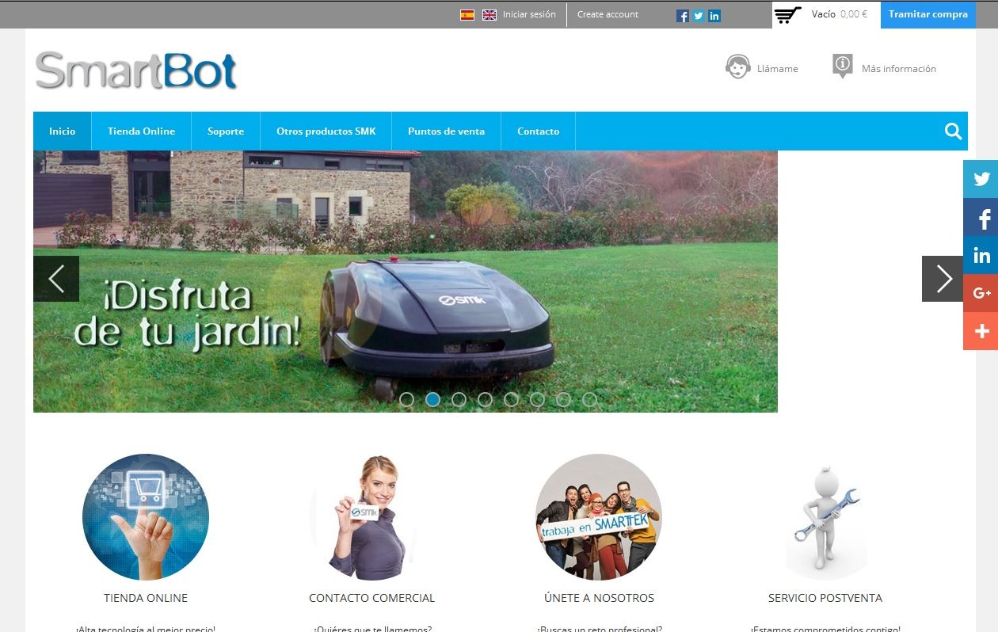
Task: Open the search magnifier in navigation bar
Action: coord(954,131)
